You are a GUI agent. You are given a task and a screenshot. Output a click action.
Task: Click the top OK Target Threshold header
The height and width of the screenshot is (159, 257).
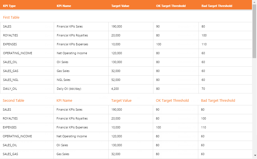tap(171, 6)
